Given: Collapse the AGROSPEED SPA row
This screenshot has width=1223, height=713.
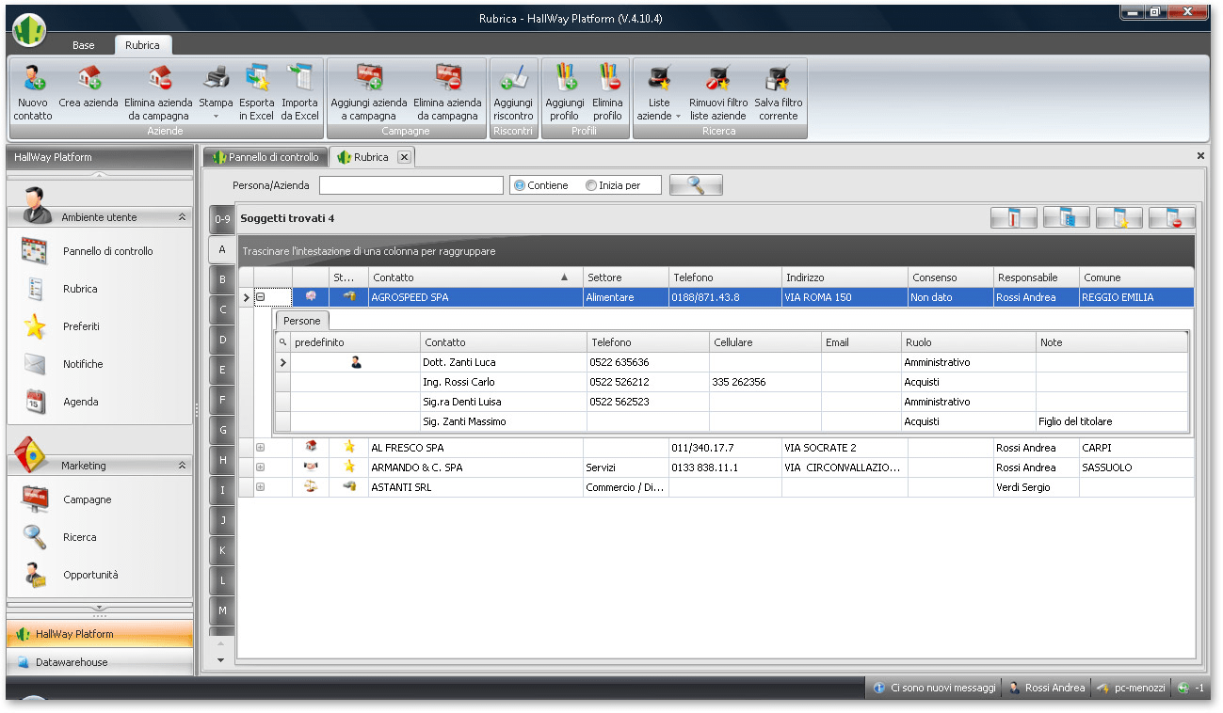Looking at the screenshot, I should click(261, 297).
